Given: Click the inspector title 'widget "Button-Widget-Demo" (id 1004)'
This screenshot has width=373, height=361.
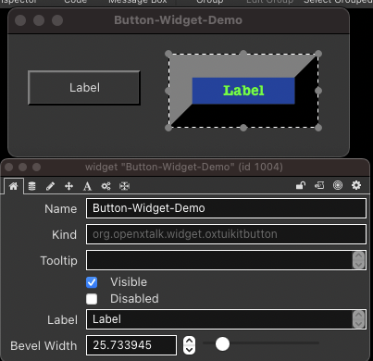Looking at the screenshot, I should tap(184, 167).
